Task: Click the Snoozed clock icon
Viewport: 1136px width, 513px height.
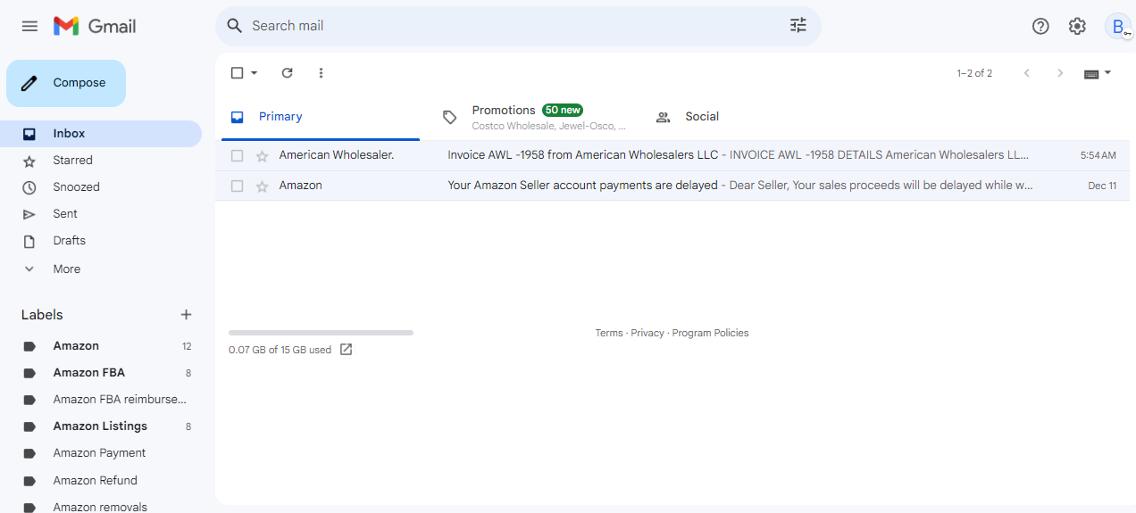Action: [x=29, y=187]
